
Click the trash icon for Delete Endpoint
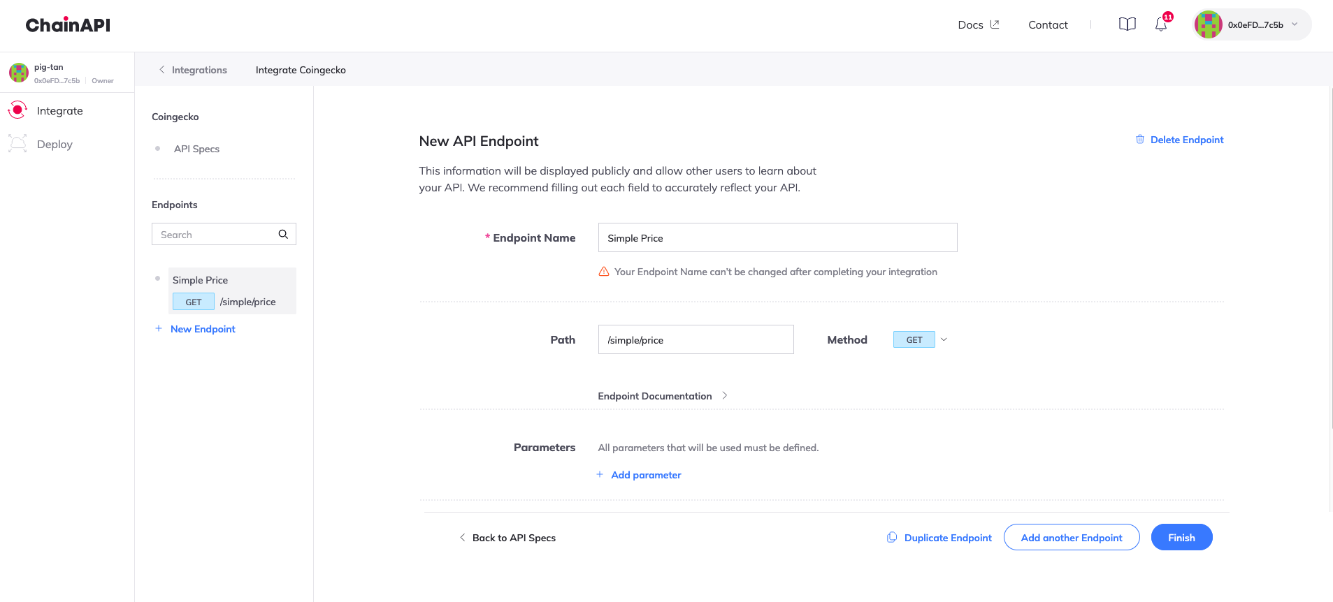point(1140,140)
